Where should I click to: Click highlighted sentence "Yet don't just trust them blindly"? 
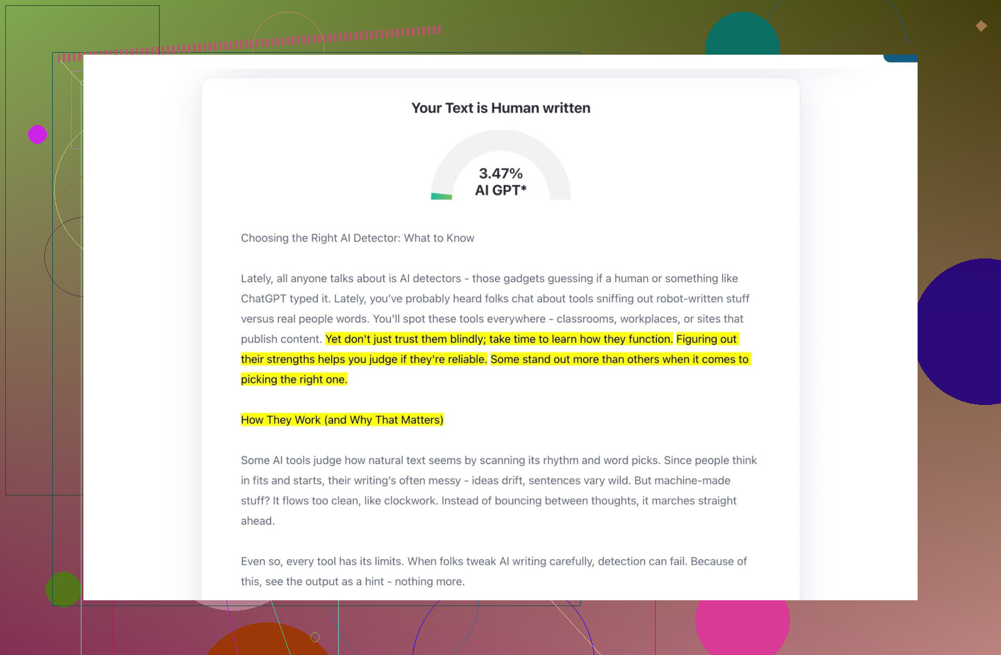pyautogui.click(x=499, y=339)
